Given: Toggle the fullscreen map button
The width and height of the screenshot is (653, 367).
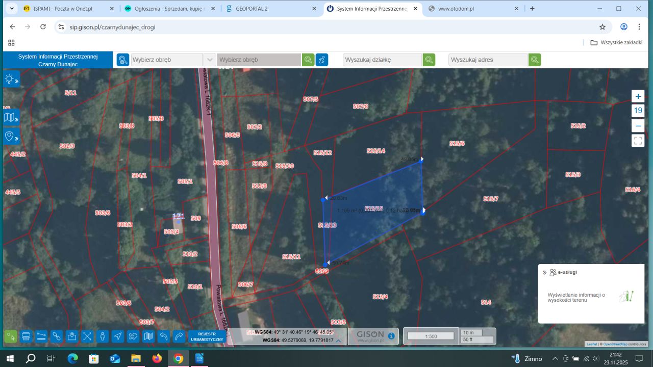Looking at the screenshot, I should point(638,141).
